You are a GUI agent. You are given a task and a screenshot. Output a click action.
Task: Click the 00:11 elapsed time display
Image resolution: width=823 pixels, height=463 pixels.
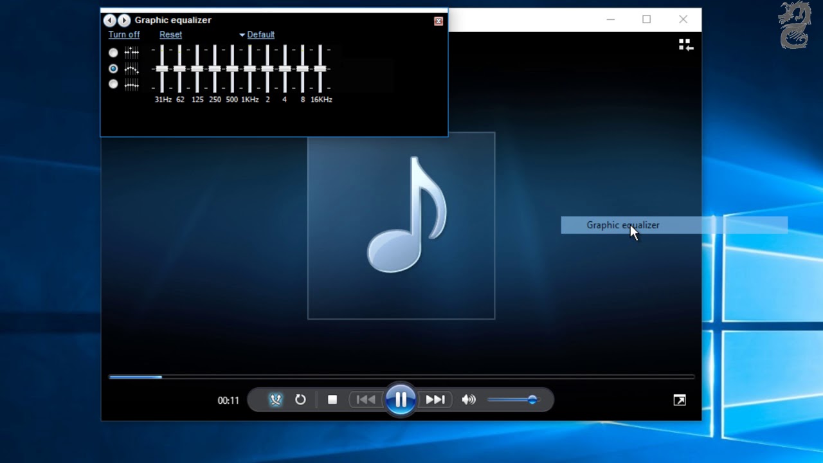tap(228, 401)
